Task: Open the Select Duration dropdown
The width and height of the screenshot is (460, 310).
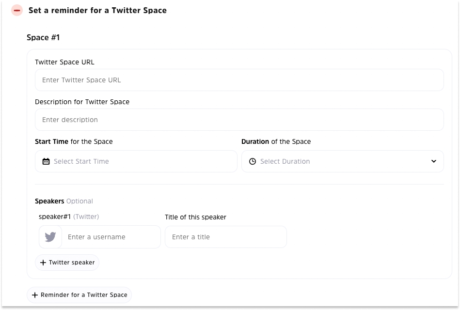Action: (x=339, y=161)
